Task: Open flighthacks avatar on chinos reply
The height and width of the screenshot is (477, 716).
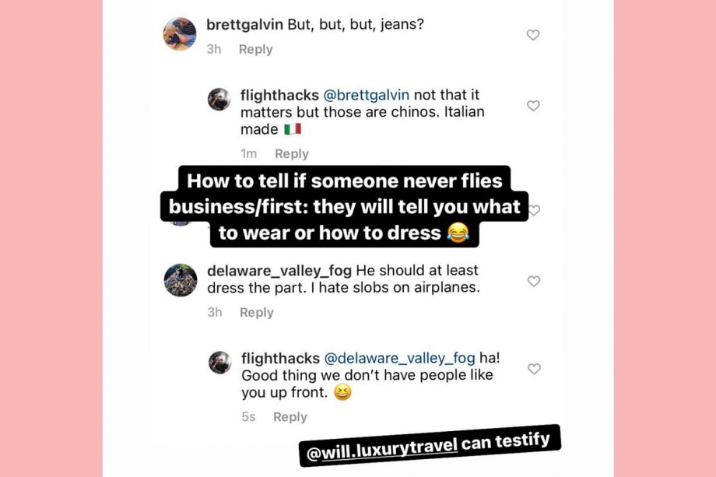Action: click(219, 100)
